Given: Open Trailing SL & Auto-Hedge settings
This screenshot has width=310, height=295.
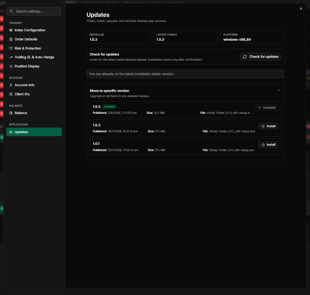Looking at the screenshot, I should [x=34, y=57].
